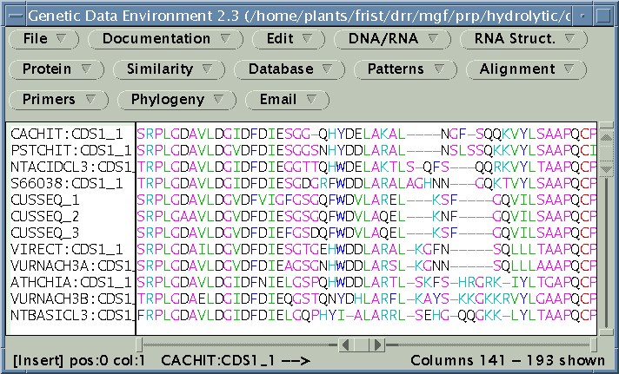Screen dimensions: 619x374
Task: Click the CACHIT:CDS1_1 sequence residue row
Action: (x=366, y=135)
